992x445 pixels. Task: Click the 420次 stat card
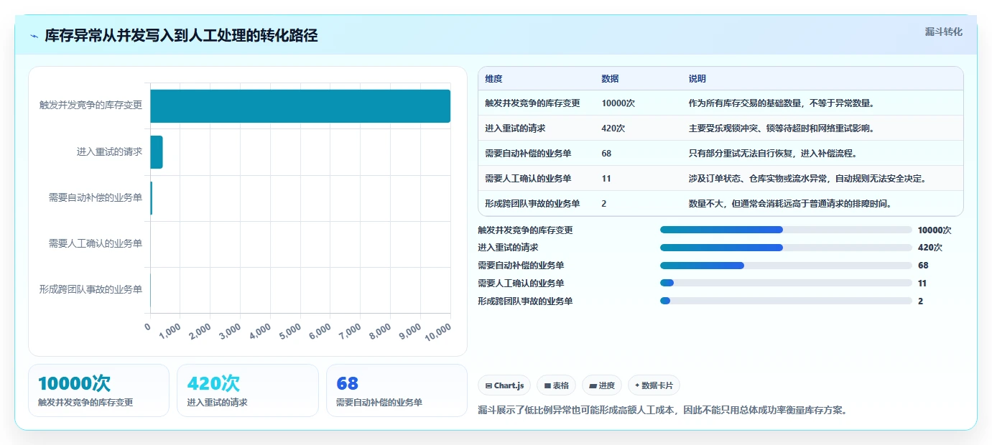click(x=248, y=390)
